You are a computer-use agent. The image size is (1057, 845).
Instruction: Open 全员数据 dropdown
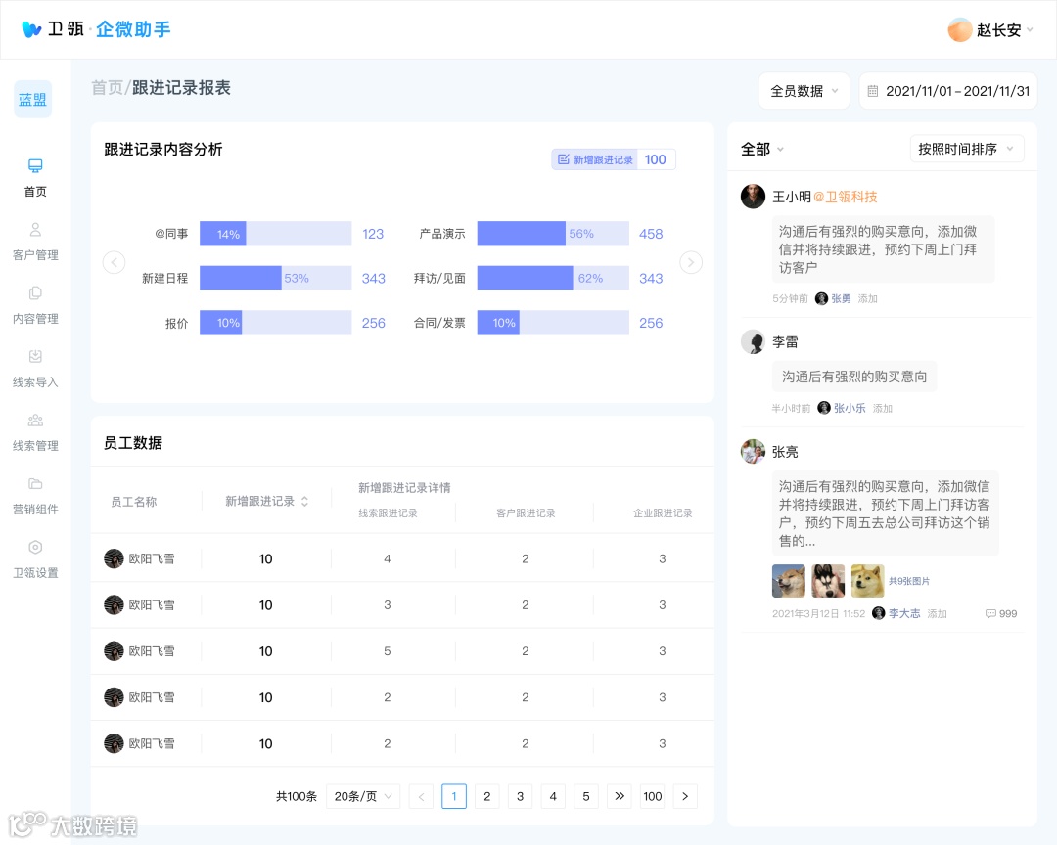pos(804,91)
